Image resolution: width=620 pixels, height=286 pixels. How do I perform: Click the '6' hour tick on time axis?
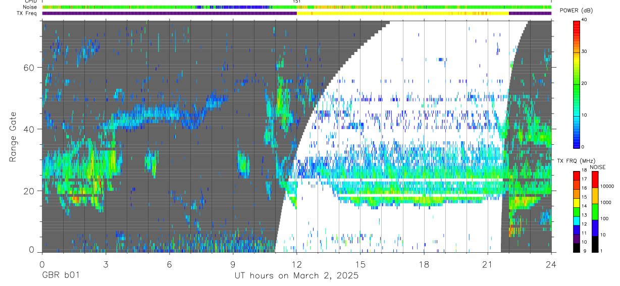(x=169, y=264)
